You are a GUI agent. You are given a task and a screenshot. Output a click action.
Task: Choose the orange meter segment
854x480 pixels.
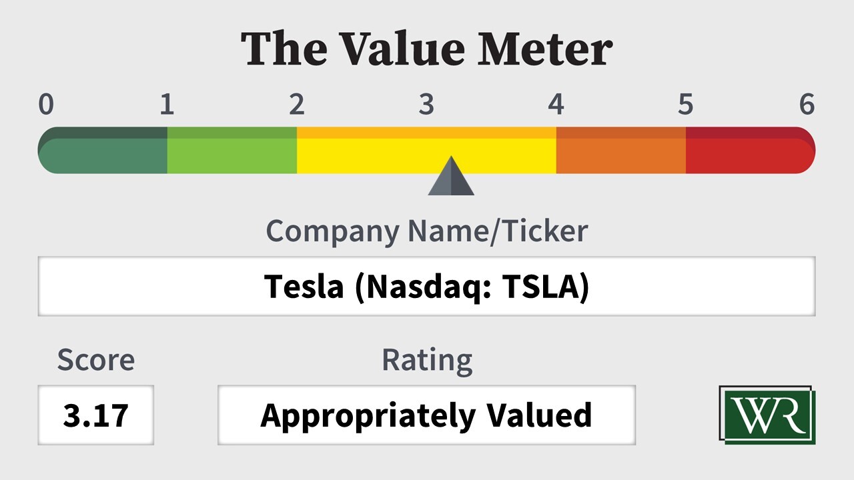click(620, 151)
